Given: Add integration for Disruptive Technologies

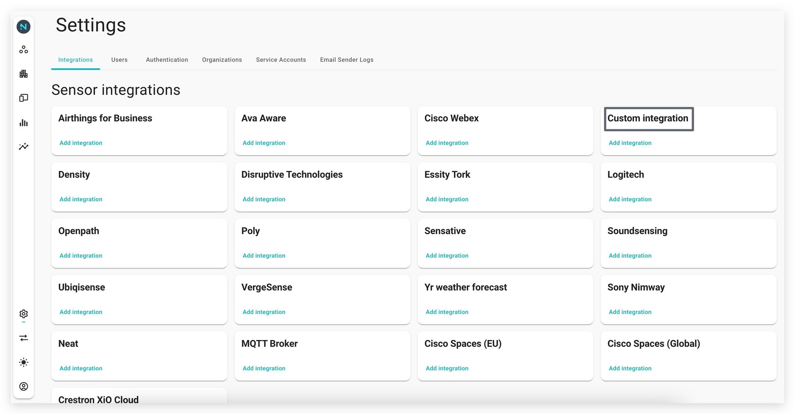Looking at the screenshot, I should (264, 199).
